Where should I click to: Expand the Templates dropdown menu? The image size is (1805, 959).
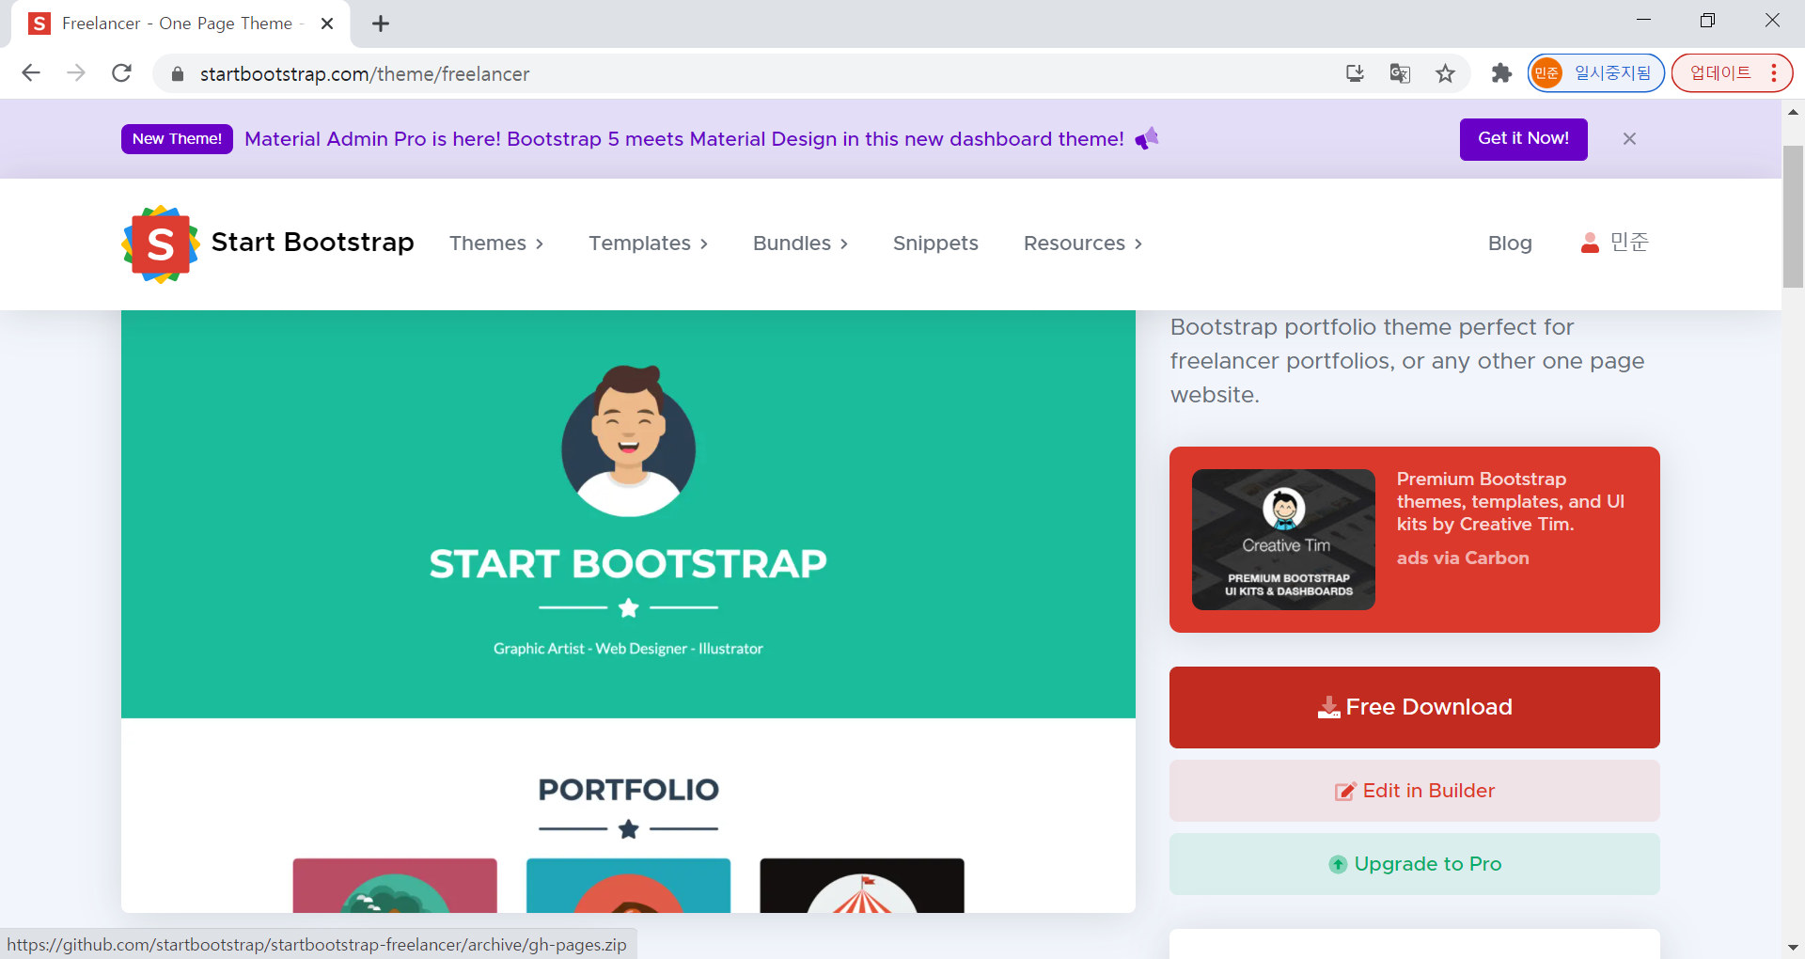[x=648, y=244]
